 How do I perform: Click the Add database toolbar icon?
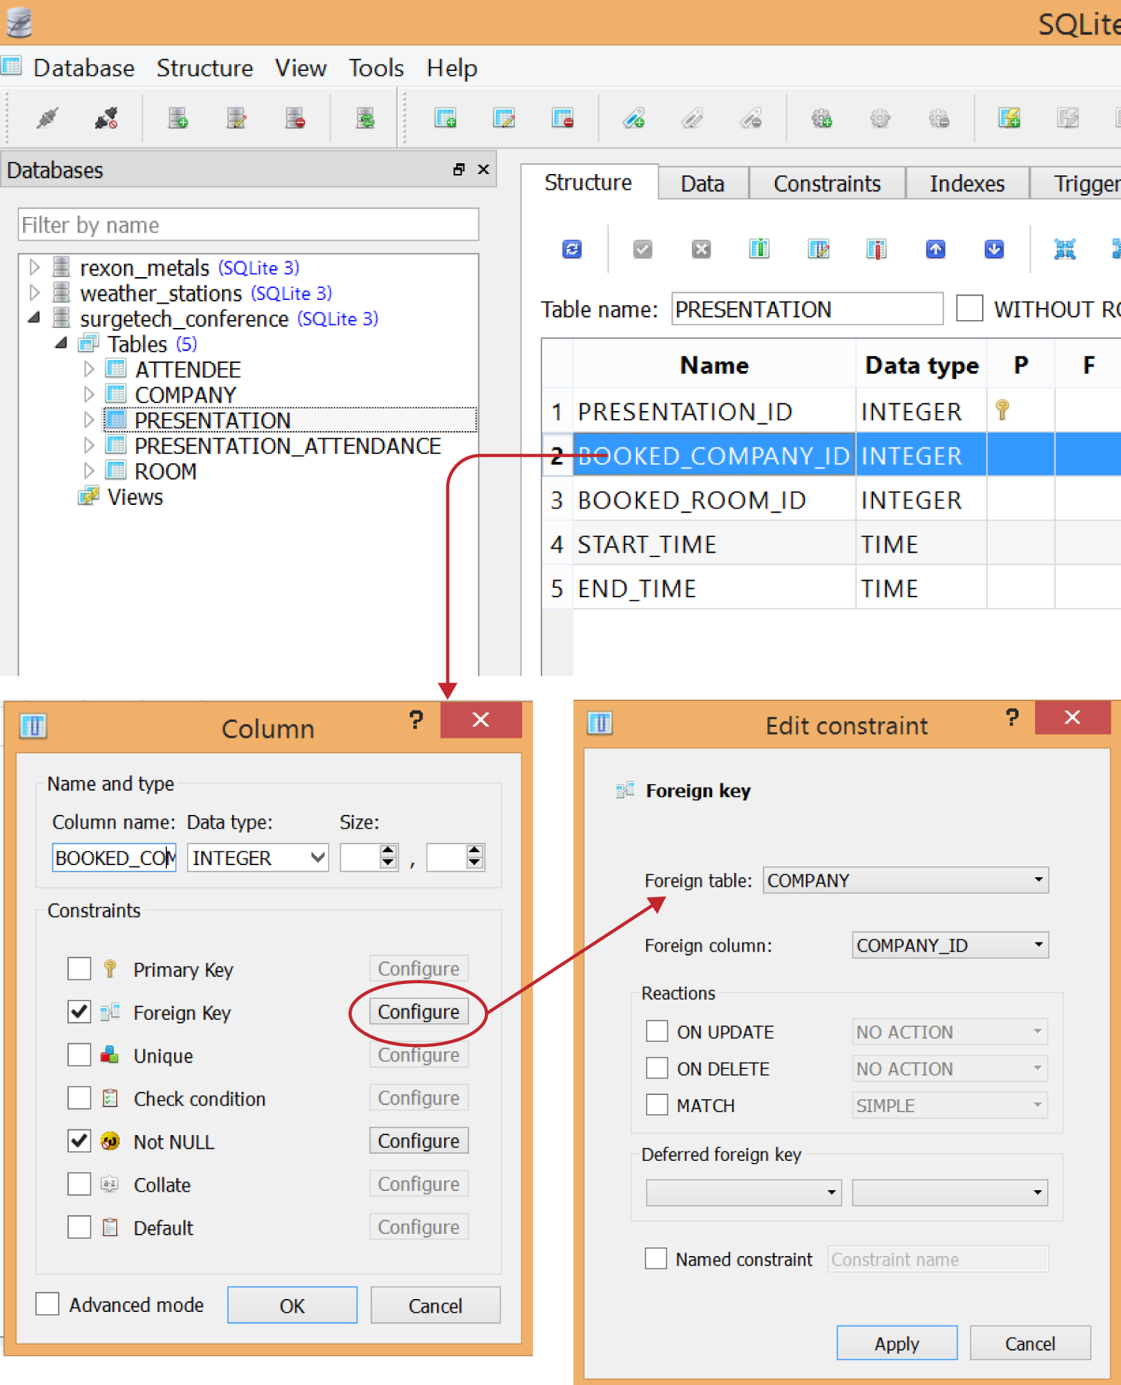click(x=178, y=118)
